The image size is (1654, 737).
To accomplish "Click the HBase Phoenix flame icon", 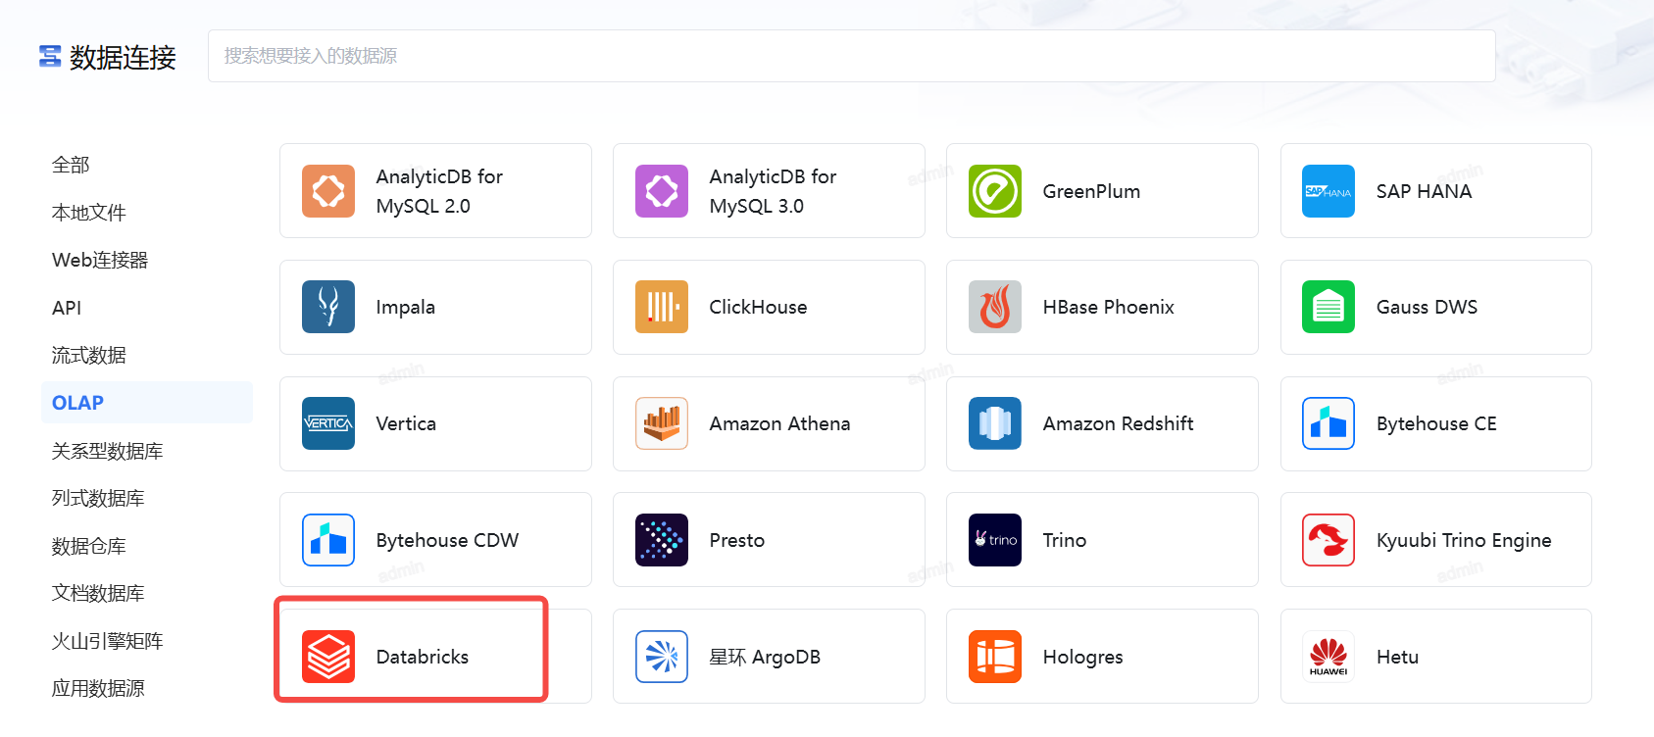I will [995, 307].
